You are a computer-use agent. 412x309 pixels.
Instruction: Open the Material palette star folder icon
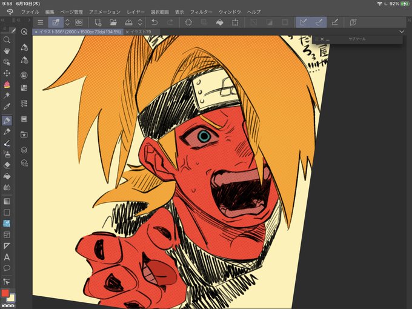click(24, 135)
